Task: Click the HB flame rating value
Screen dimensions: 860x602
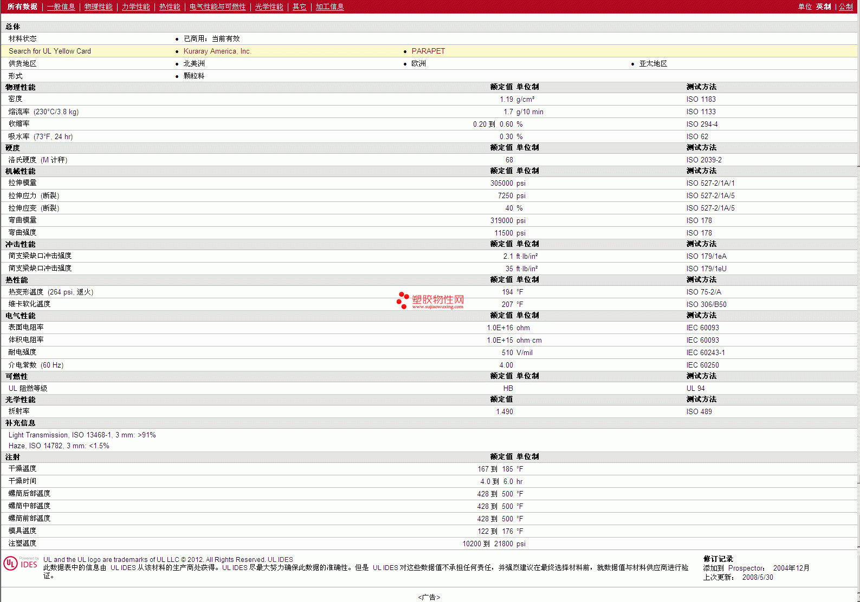Action: (x=508, y=388)
